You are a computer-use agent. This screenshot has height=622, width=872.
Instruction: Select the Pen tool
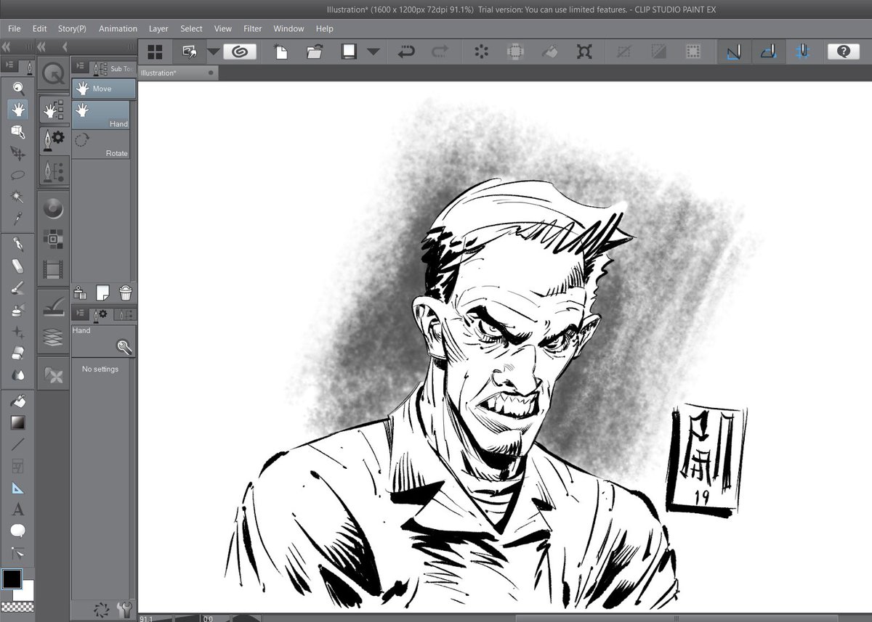18,245
